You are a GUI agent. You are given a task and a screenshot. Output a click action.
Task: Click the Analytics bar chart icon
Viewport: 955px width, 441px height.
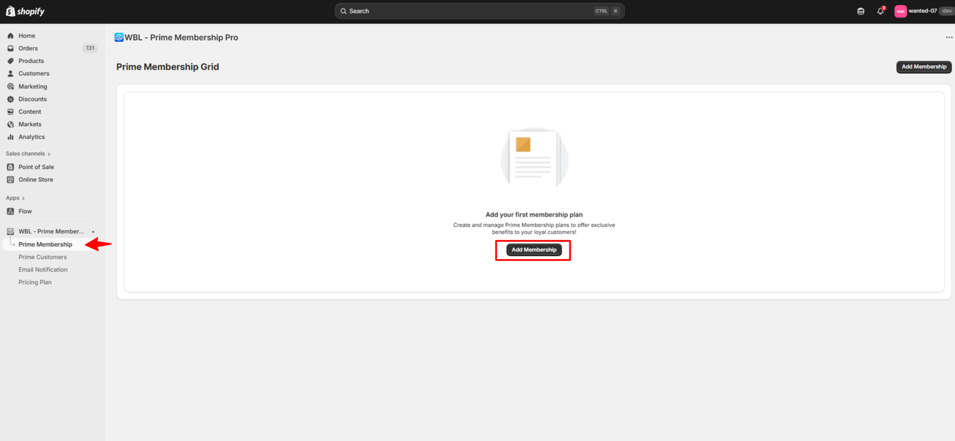10,137
